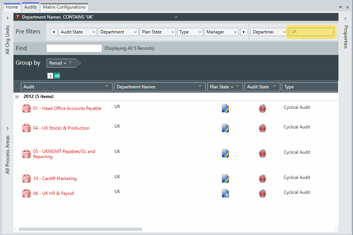Viewport: 353px width, 235px height.
Task: Click the briefcase icon for UK Stocks & Production
Action: pyautogui.click(x=26, y=128)
